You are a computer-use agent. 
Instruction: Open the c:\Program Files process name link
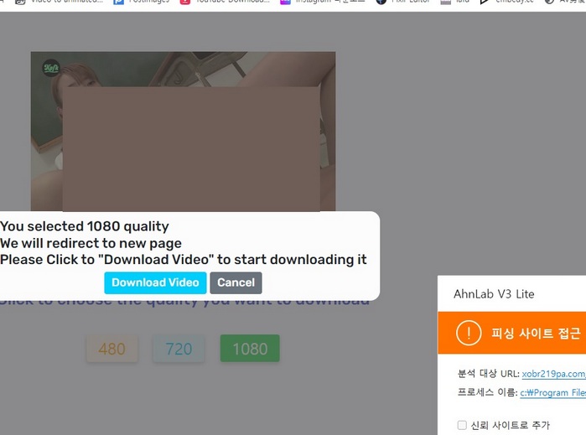[553, 392]
